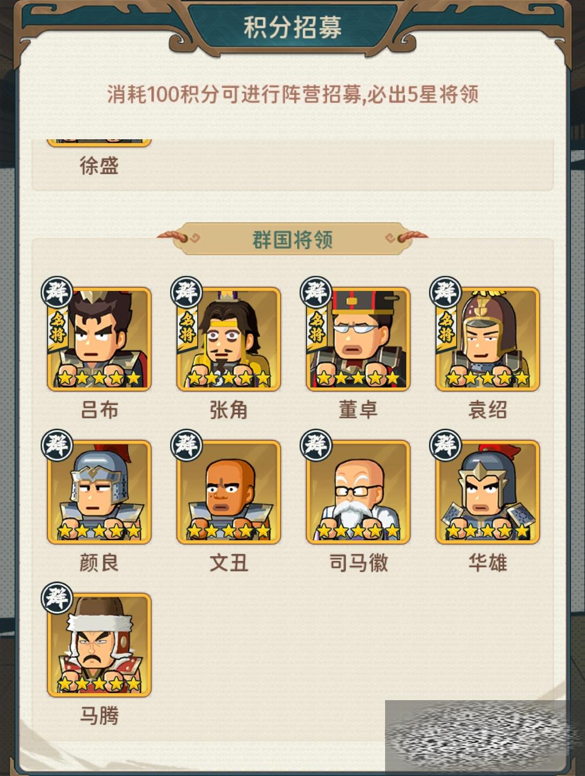Image resolution: width=585 pixels, height=776 pixels.
Task: Choose the 袁绍 general avatar
Action: tap(487, 339)
